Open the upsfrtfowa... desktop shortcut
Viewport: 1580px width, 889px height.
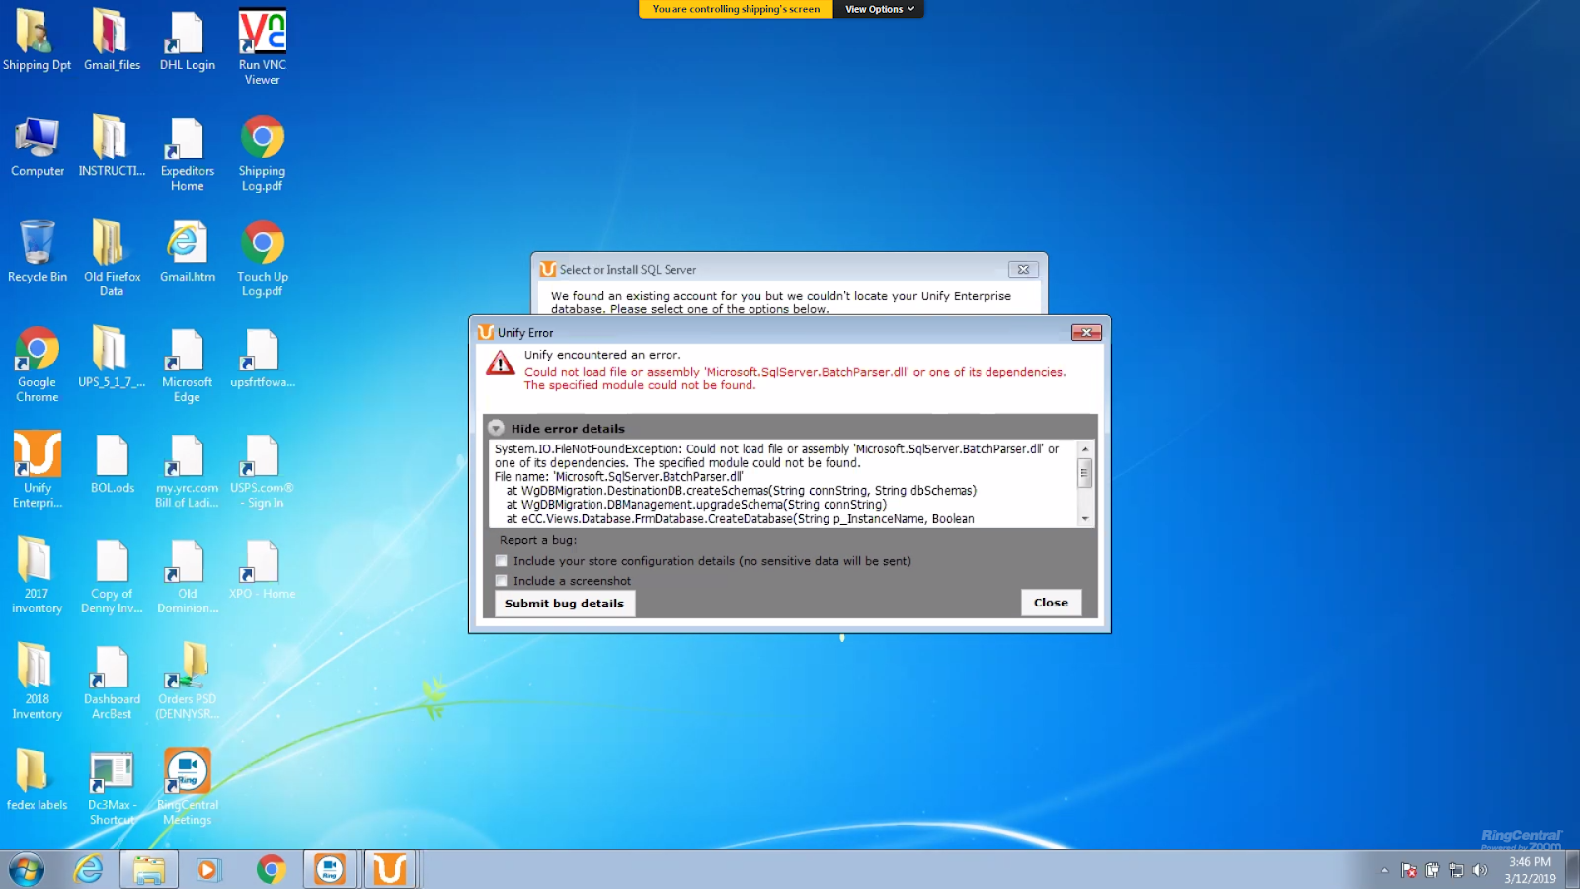pos(262,357)
